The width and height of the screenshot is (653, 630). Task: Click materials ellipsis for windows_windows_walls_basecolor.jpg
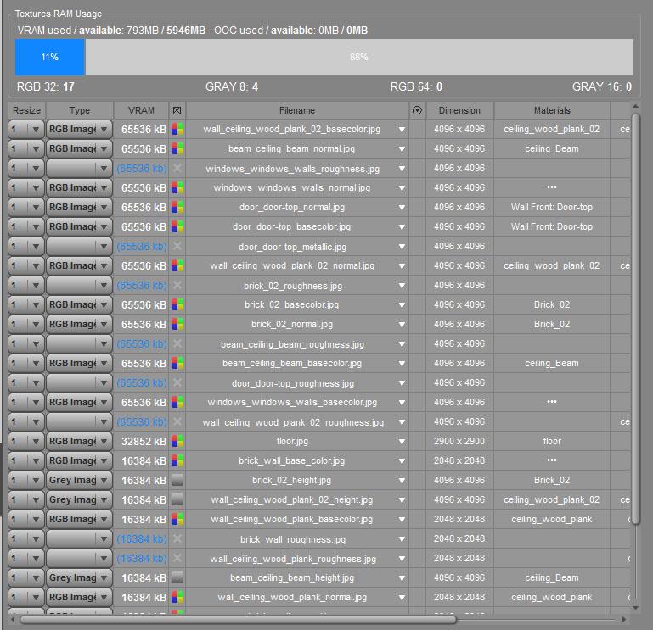click(552, 402)
